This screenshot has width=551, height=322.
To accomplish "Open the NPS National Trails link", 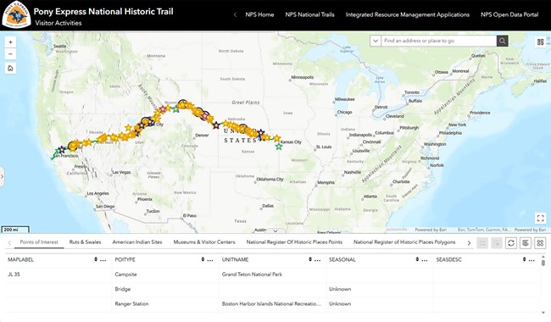I will pos(309,14).
